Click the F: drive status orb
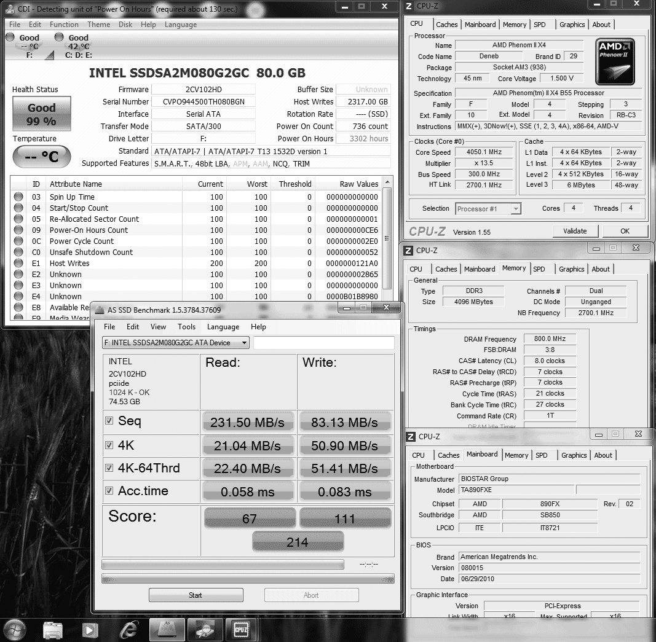The image size is (656, 642). pos(10,37)
